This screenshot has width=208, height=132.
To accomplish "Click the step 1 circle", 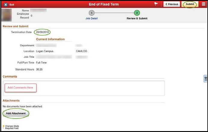I will point(92,13).
